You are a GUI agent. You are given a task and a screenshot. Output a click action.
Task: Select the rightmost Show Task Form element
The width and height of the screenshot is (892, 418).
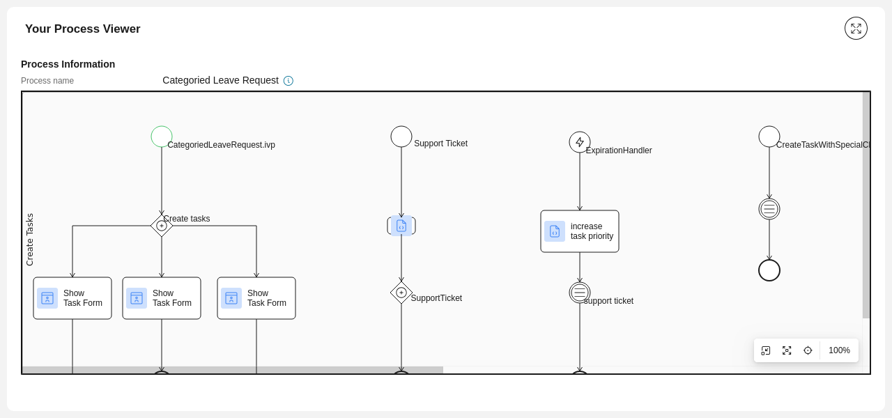(256, 298)
